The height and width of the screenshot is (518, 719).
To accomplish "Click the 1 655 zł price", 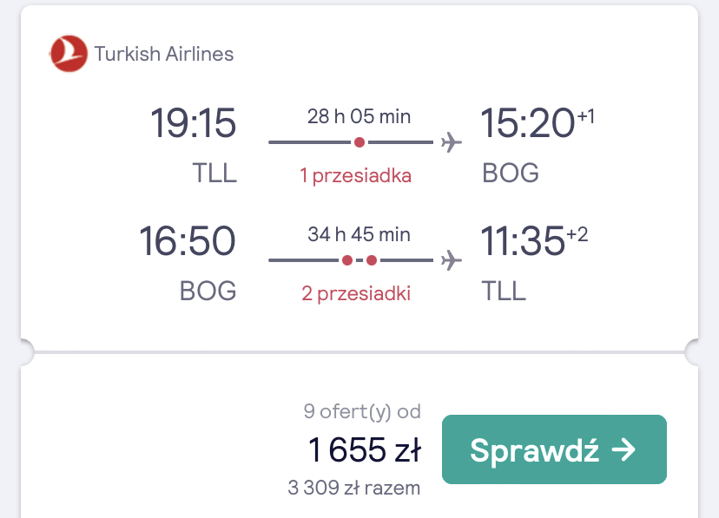I will (364, 449).
